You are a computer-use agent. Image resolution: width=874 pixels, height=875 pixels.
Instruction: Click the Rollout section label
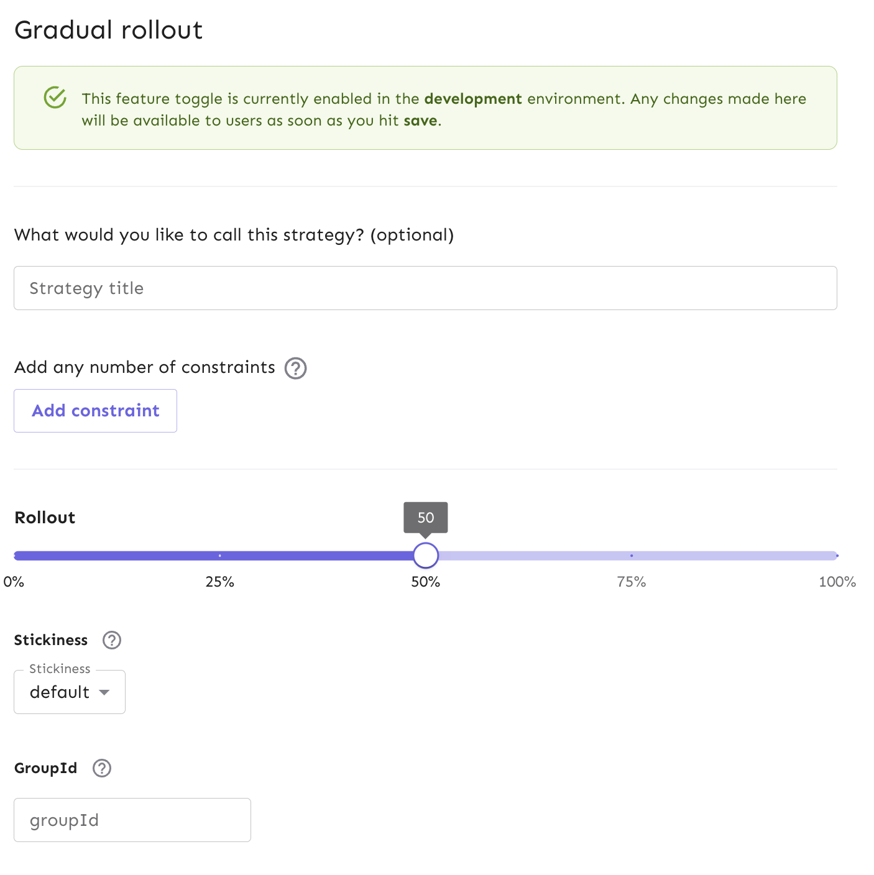tap(44, 517)
